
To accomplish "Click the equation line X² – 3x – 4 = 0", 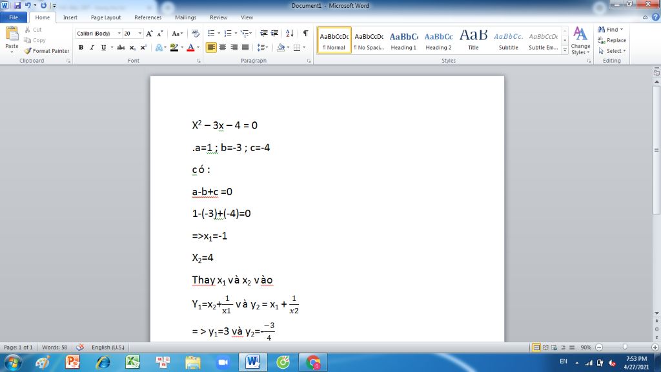I will (x=225, y=125).
